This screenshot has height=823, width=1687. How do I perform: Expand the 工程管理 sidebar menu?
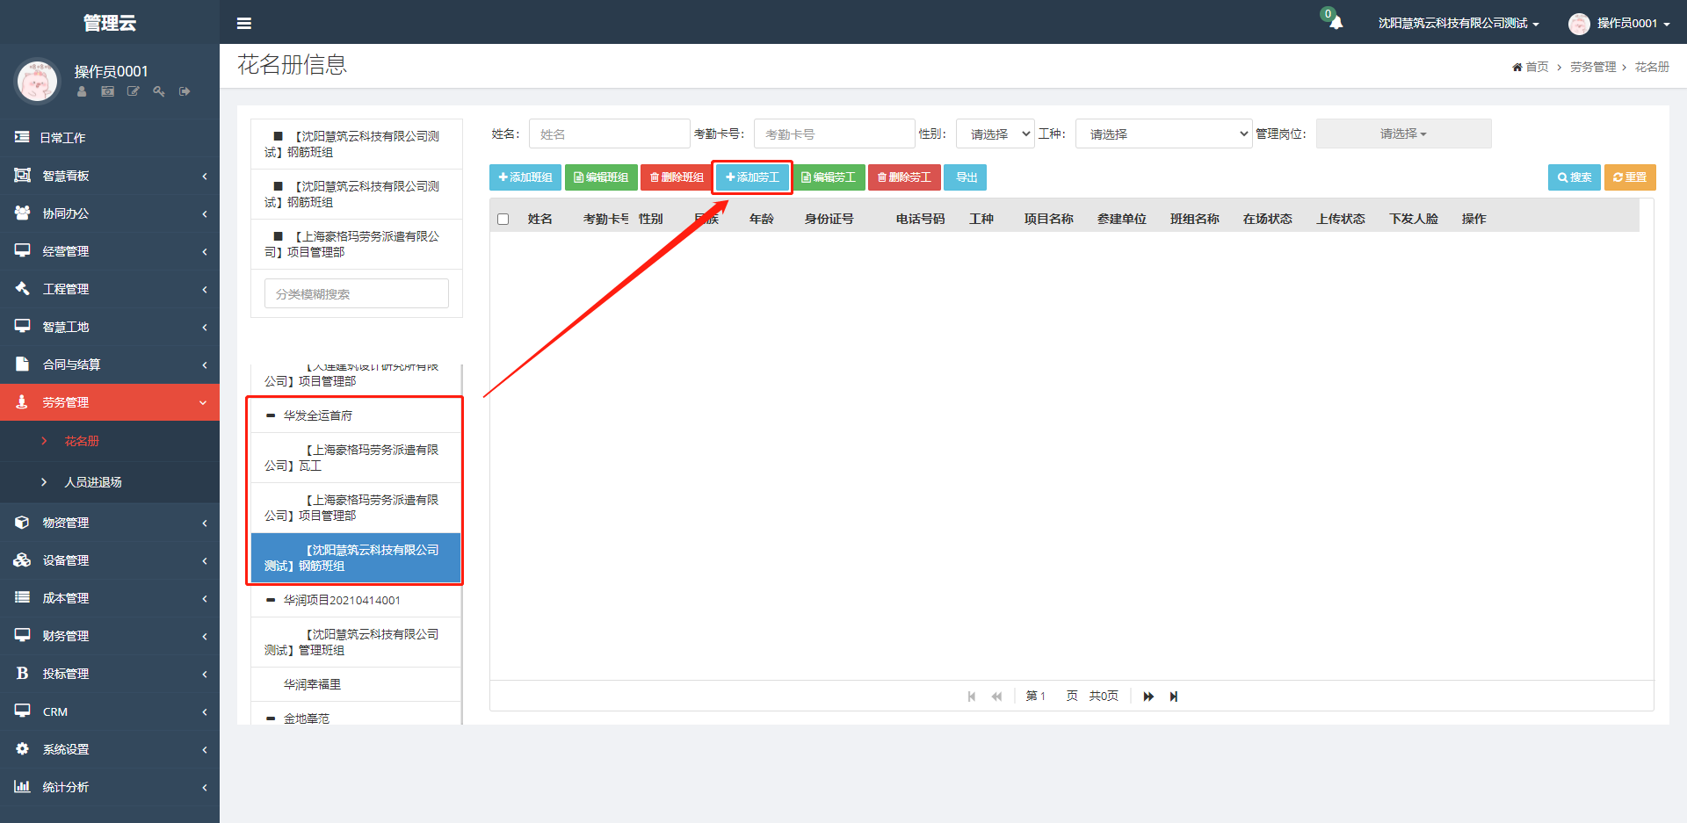pos(109,289)
